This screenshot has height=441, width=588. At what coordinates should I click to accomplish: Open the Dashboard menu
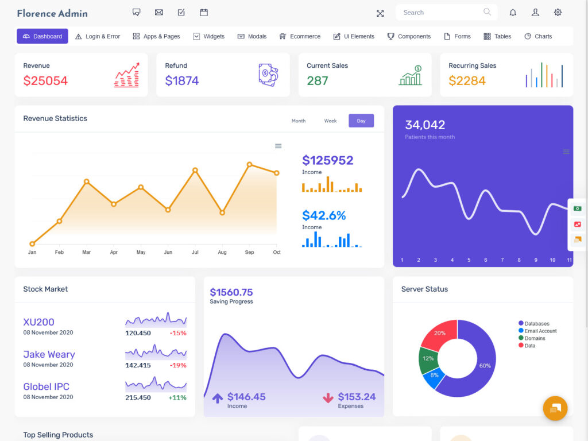pos(42,36)
